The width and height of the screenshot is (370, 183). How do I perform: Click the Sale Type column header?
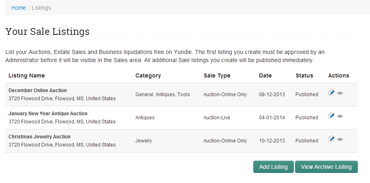(217, 75)
